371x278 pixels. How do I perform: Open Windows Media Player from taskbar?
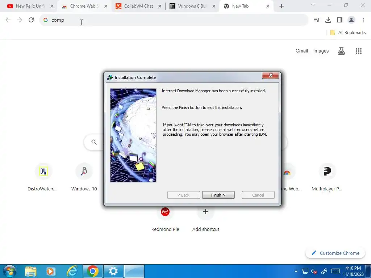click(51, 271)
